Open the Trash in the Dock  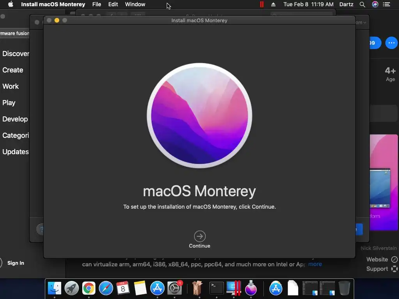(344, 288)
